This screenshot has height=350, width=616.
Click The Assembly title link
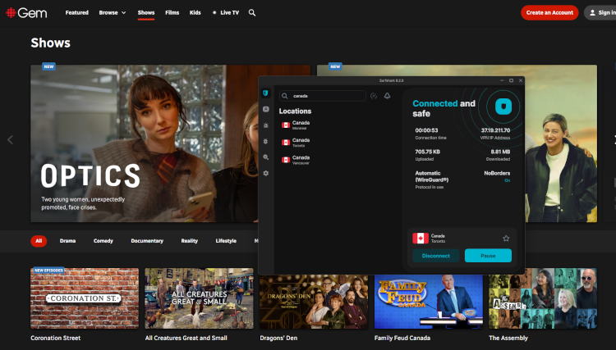click(508, 338)
